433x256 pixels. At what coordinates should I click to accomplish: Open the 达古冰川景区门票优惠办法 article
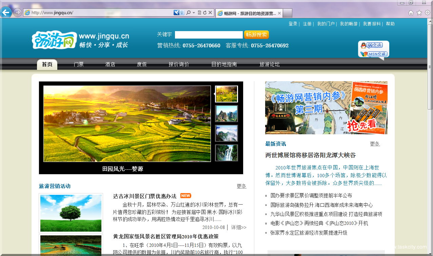click(x=145, y=196)
